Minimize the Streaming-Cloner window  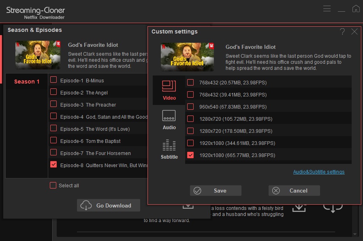click(342, 11)
